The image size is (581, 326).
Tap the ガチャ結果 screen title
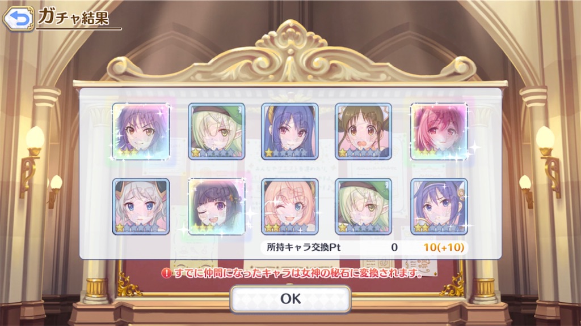[74, 16]
